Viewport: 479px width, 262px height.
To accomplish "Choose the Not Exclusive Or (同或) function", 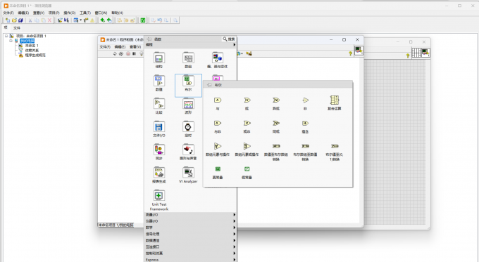I will 276,126.
